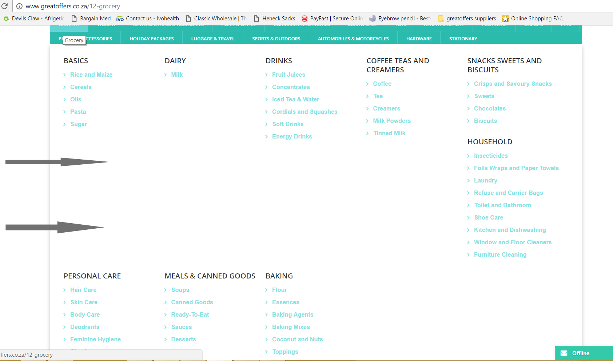Go to Furniture Cleaning
613x361 pixels.
[x=500, y=254]
